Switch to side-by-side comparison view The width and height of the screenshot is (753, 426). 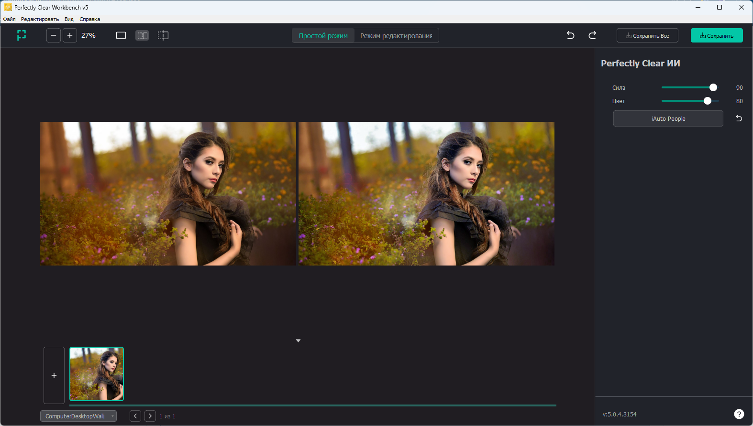coord(142,35)
